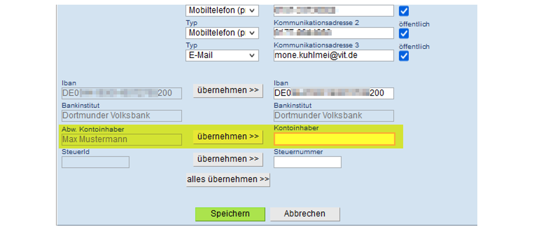Image resolution: width=552 pixels, height=227 pixels.
Task: Click the yellow highlighted Kontoinhaber field
Action: pyautogui.click(x=334, y=139)
